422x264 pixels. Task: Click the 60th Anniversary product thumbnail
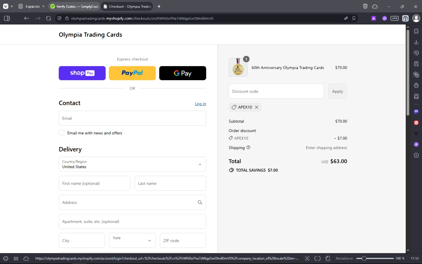coord(238,67)
